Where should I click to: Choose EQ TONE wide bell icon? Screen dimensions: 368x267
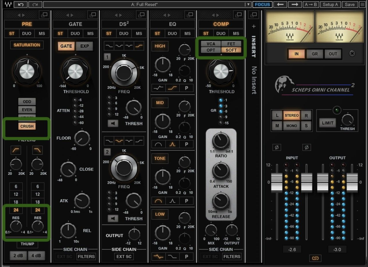pyautogui.click(x=158, y=201)
